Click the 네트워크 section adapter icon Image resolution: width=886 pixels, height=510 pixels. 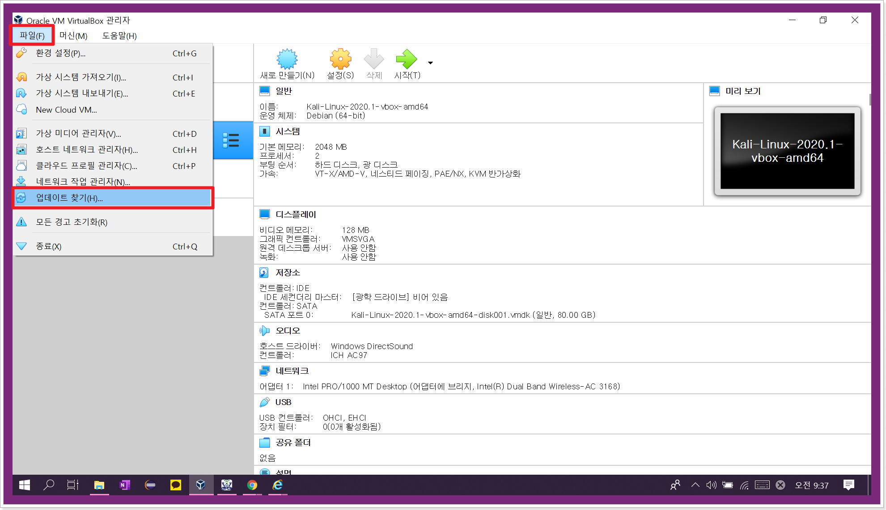pos(265,371)
